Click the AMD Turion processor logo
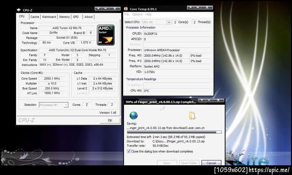 tap(106, 35)
